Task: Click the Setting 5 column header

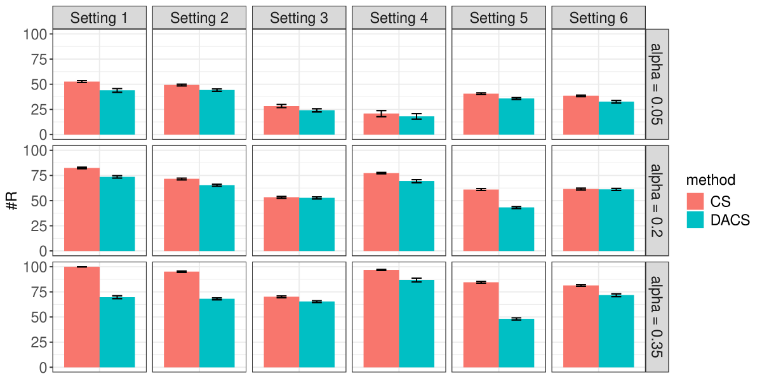Action: 498,18
